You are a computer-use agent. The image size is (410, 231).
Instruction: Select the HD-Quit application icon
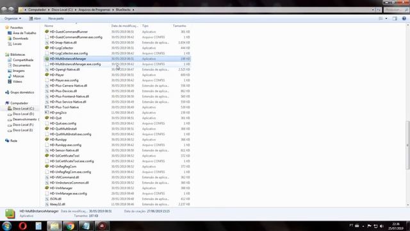pos(47,118)
